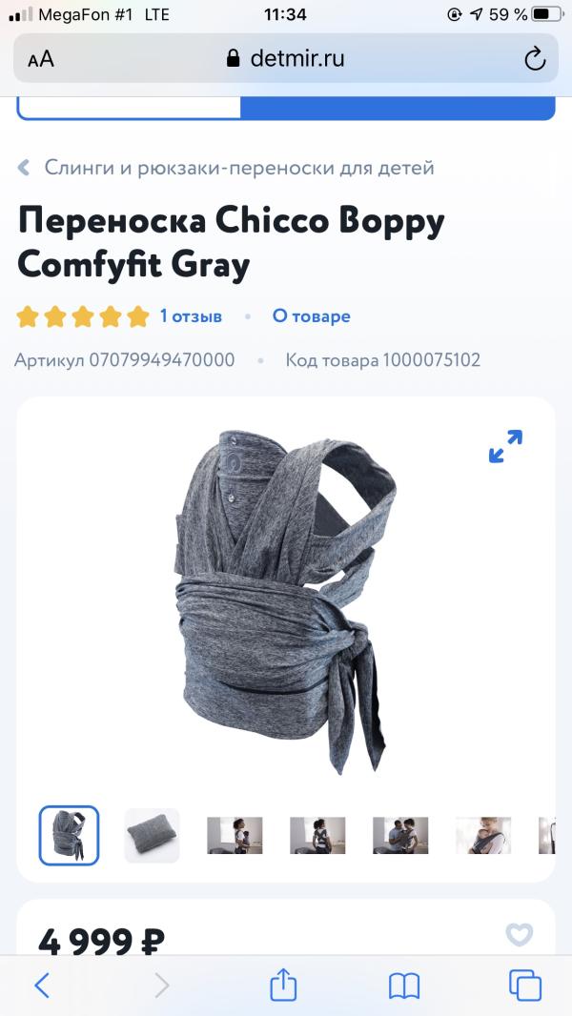Image resolution: width=572 pixels, height=1016 pixels.
Task: Open Слинги и рюкзаки-переноски category link
Action: point(239,168)
